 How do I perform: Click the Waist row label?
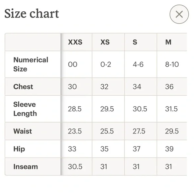coord(23,131)
